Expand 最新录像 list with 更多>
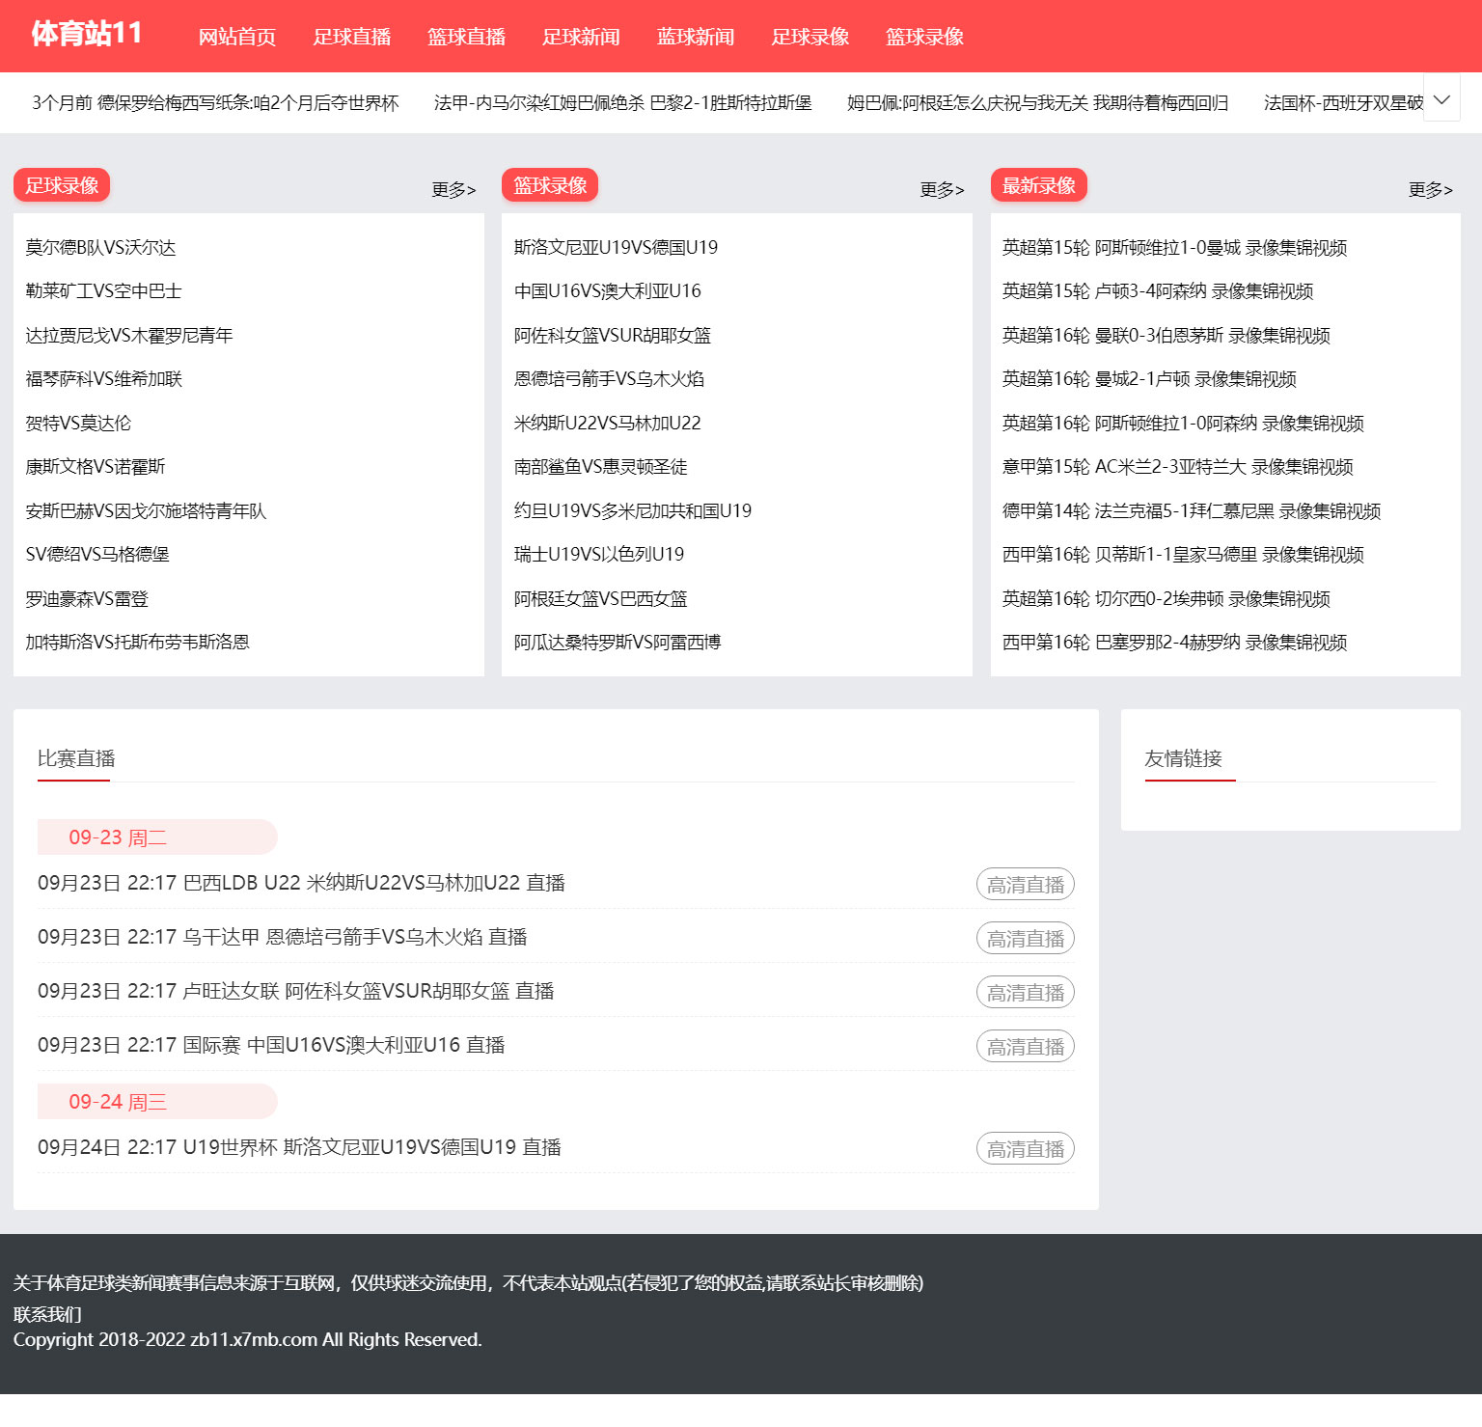Image resolution: width=1482 pixels, height=1427 pixels. click(x=1430, y=189)
